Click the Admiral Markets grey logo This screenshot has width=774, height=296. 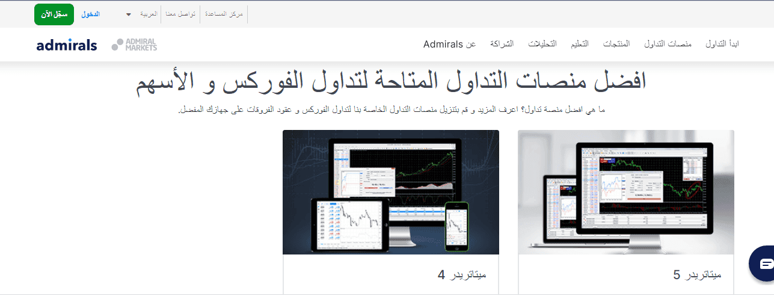[x=134, y=45]
